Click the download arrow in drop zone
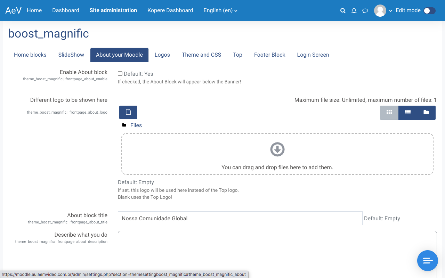Viewport: 445px width, 278px height. coord(277,149)
